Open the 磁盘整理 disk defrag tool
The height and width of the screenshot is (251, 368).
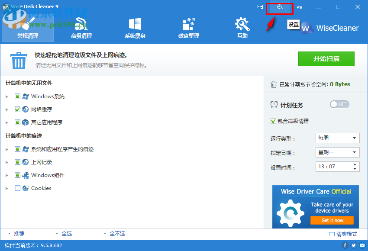pyautogui.click(x=188, y=26)
